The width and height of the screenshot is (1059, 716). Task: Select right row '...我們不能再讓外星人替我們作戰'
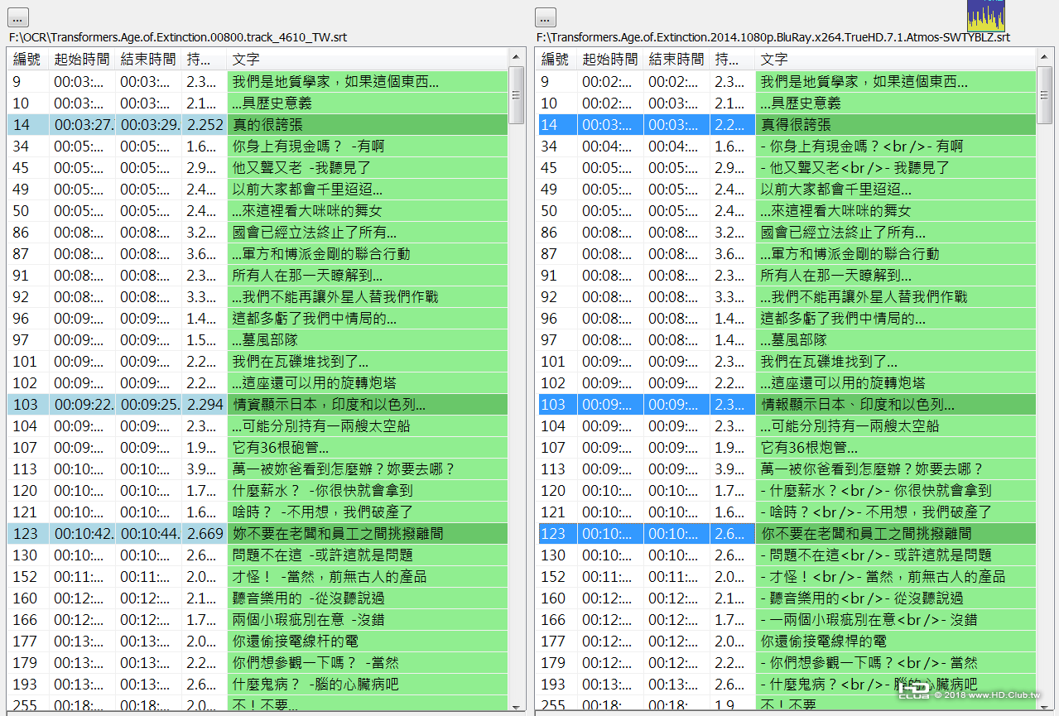(786, 296)
